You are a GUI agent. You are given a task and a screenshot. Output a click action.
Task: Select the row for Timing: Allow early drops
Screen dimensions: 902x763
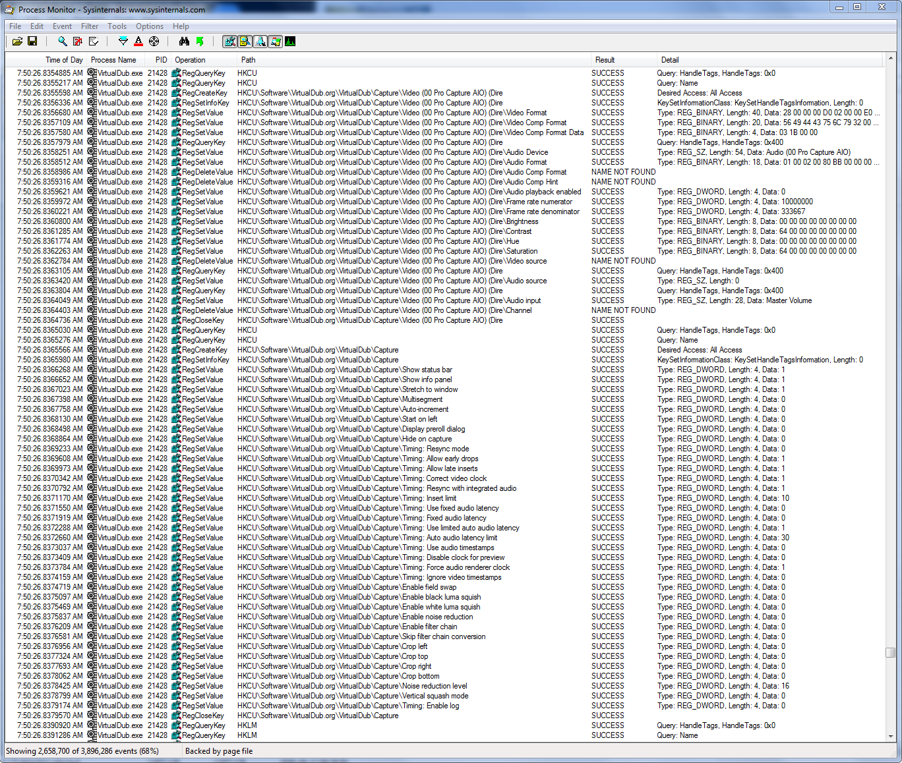pyautogui.click(x=445, y=459)
